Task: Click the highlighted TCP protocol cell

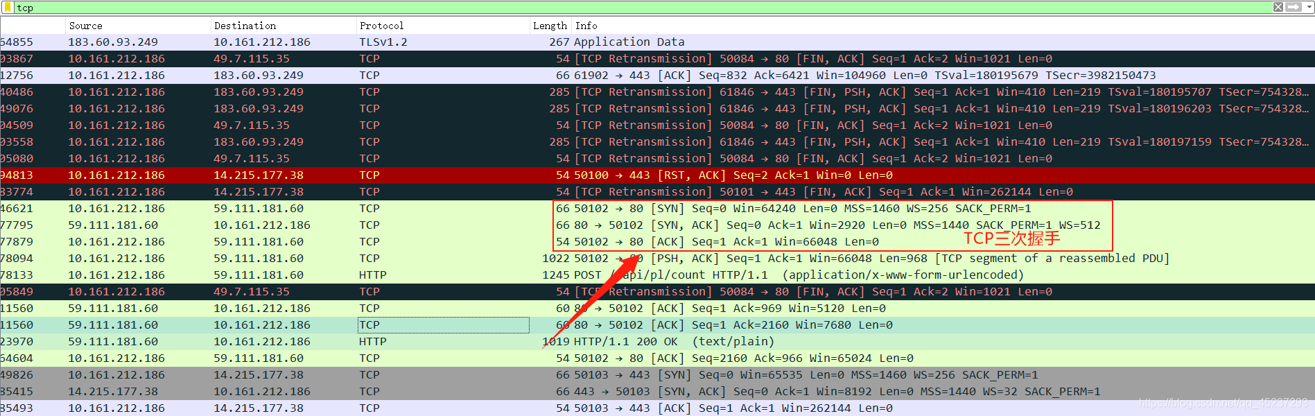Action: point(443,324)
